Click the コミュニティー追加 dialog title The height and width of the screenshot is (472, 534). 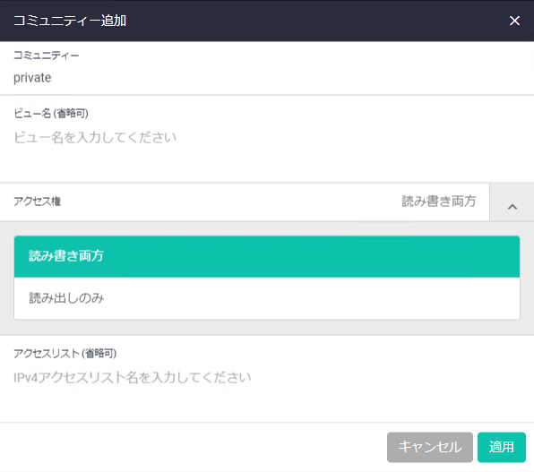click(x=70, y=21)
